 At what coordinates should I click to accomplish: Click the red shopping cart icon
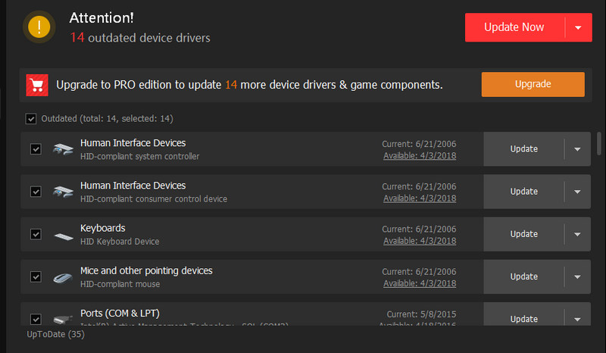point(37,85)
